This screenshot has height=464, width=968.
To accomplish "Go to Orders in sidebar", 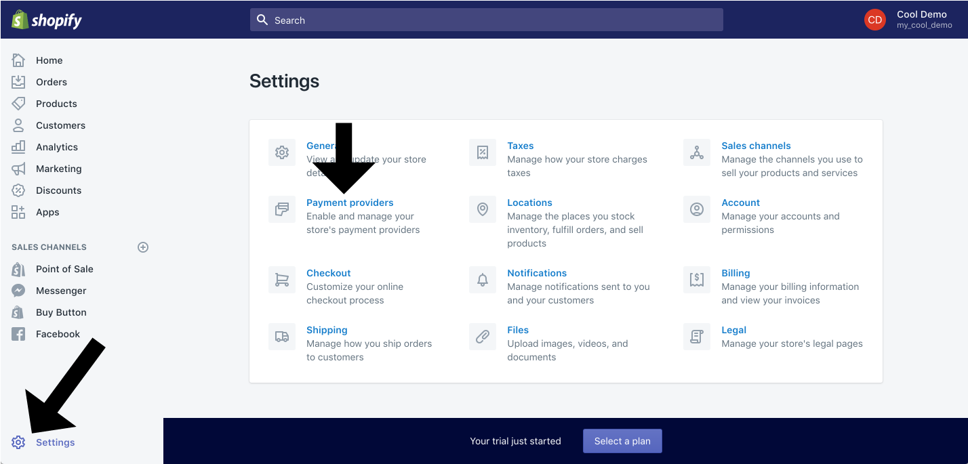I will (52, 82).
